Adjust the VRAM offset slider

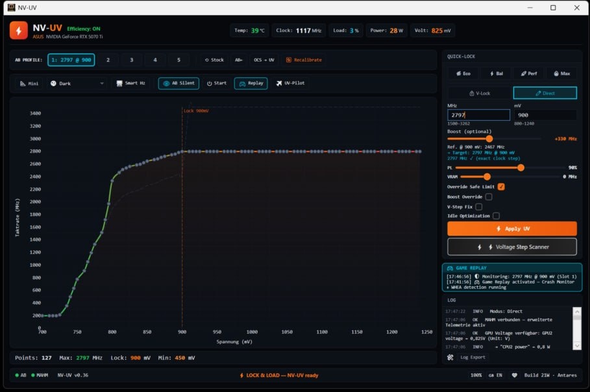[487, 177]
